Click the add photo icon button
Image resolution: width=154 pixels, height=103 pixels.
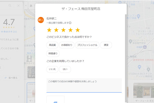pyautogui.click(x=55, y=99)
